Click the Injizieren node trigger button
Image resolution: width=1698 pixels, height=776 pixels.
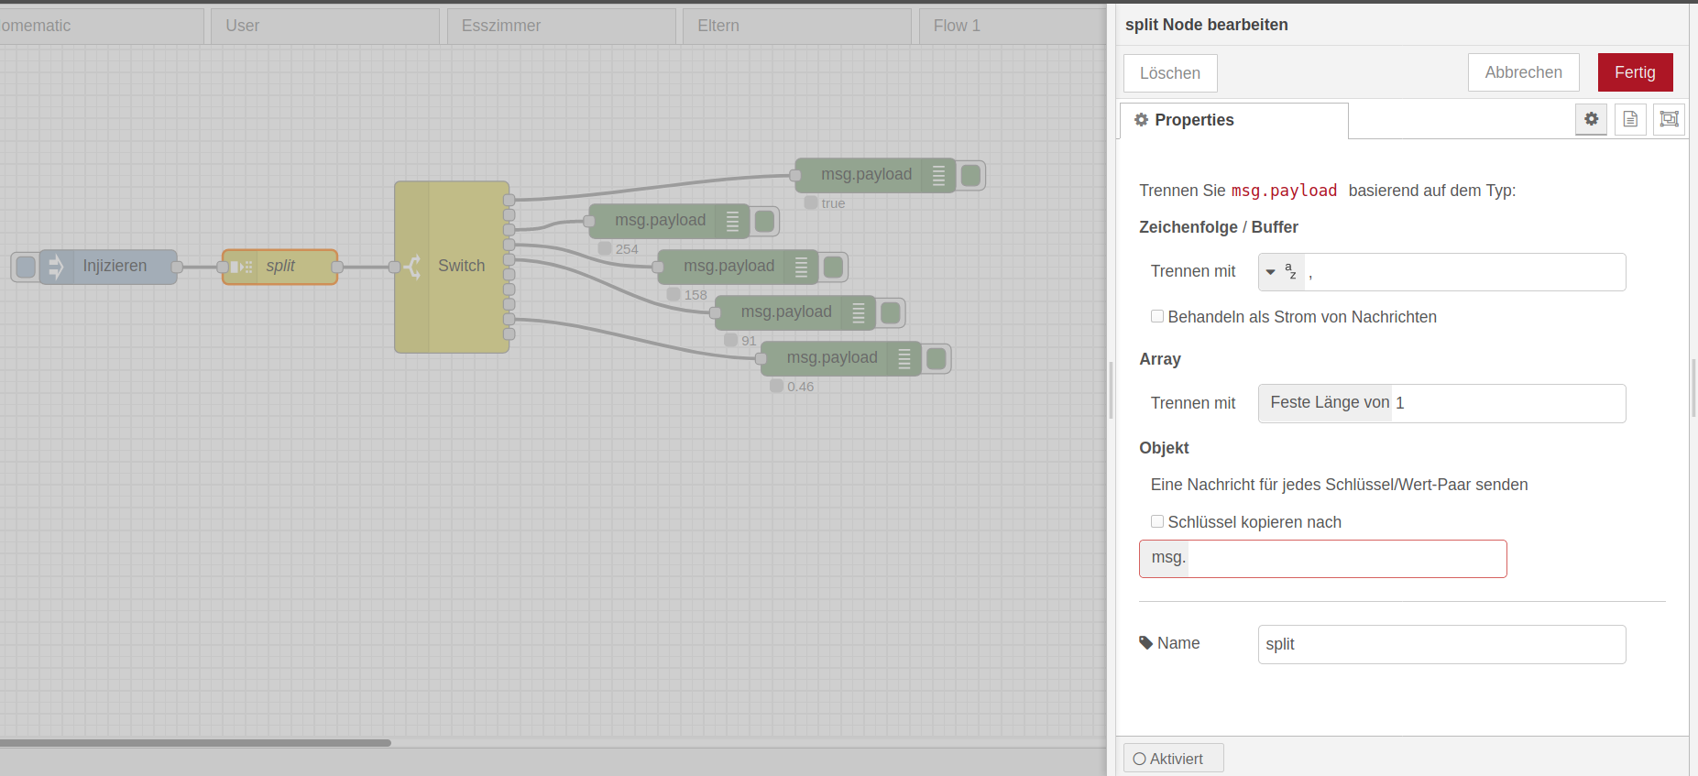pyautogui.click(x=26, y=267)
